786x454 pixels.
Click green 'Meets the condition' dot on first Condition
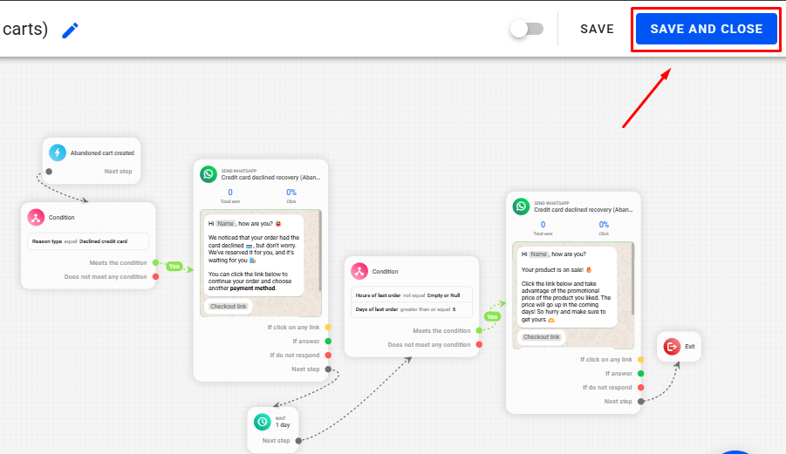[x=155, y=262]
